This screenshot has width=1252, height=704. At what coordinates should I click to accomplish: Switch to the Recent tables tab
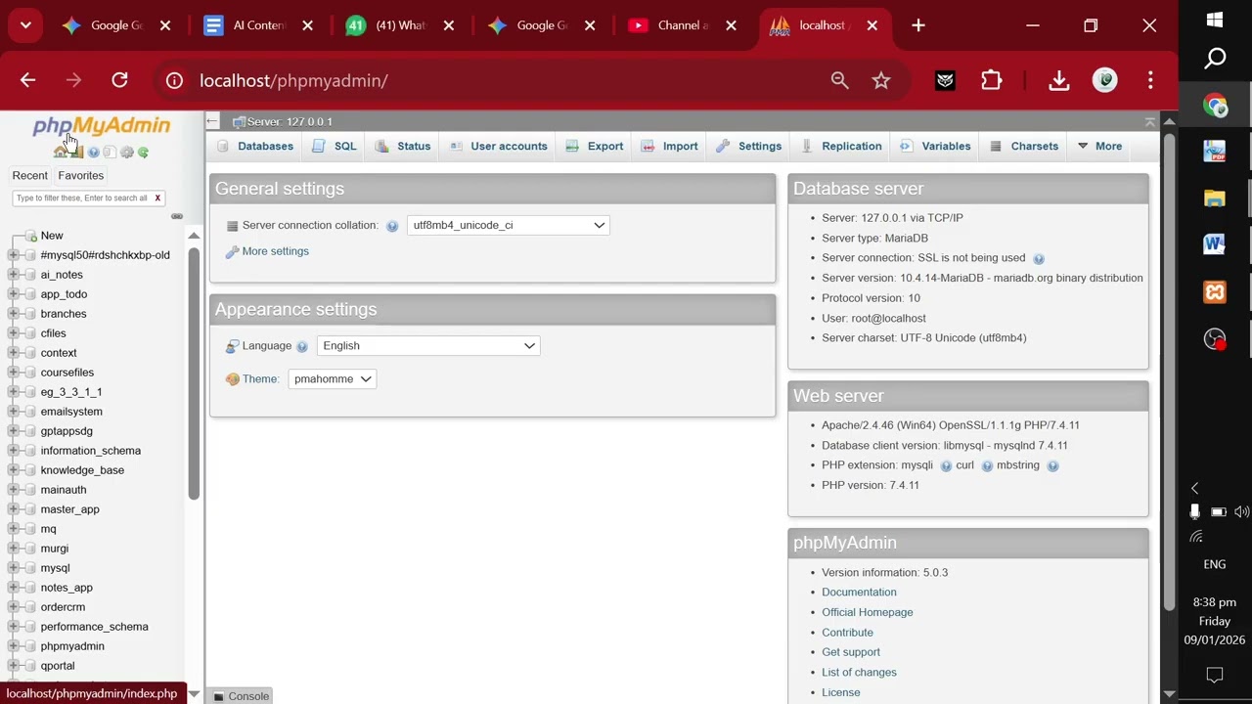click(29, 176)
